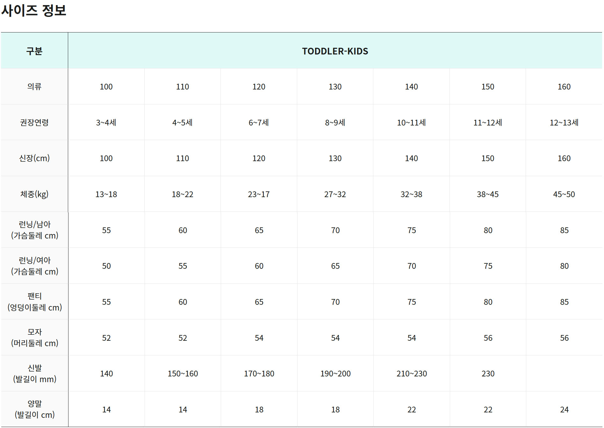The image size is (604, 428).
Task: Click the 구분 column header
Action: [x=34, y=51]
